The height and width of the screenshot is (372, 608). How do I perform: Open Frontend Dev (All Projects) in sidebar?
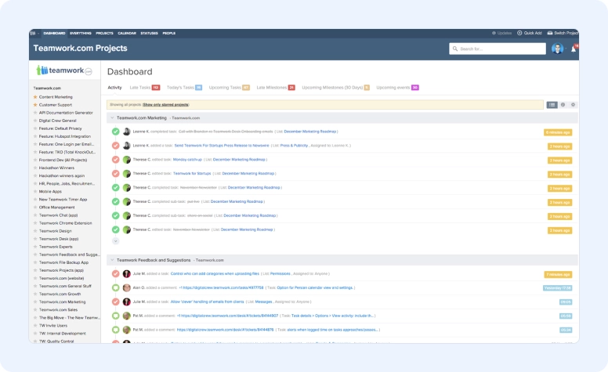click(63, 160)
